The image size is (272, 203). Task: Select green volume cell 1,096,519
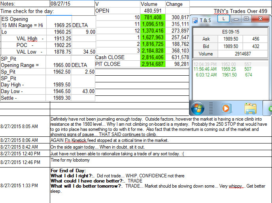click(x=153, y=24)
